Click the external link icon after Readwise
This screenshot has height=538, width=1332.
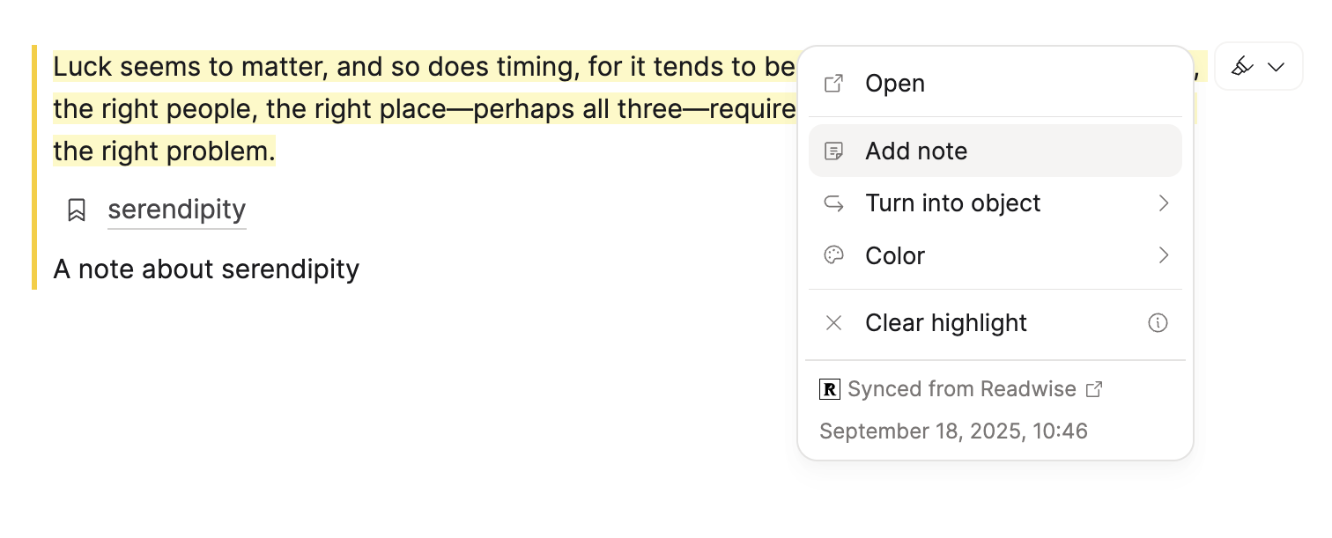coord(1094,389)
